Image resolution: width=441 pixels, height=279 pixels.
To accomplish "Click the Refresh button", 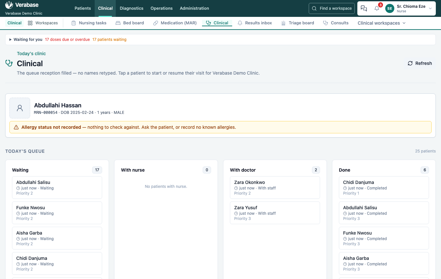I will point(420,63).
